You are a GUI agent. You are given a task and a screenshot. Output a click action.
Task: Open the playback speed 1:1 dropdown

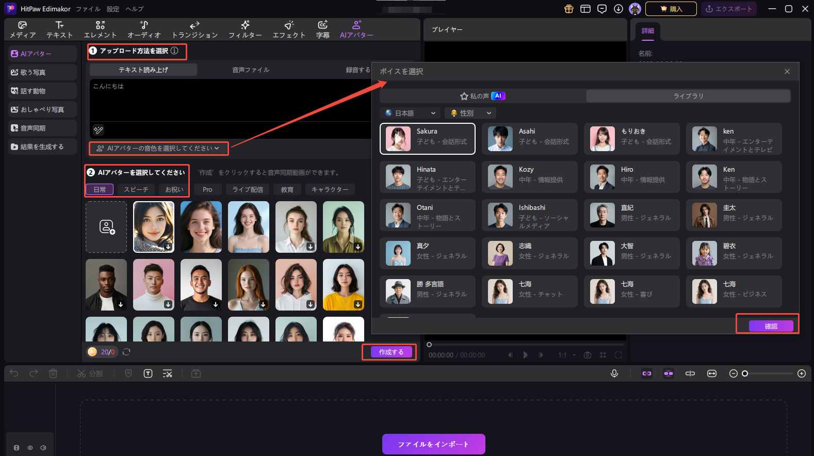coord(566,355)
